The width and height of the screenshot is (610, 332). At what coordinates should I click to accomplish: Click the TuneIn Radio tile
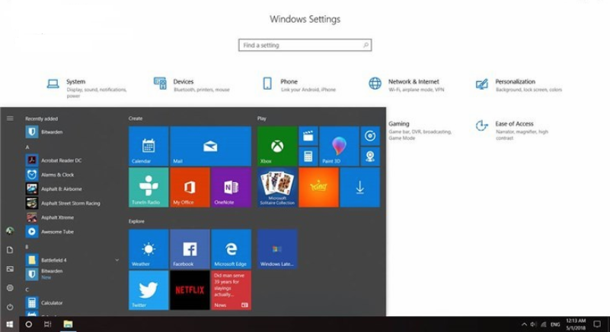pyautogui.click(x=149, y=187)
